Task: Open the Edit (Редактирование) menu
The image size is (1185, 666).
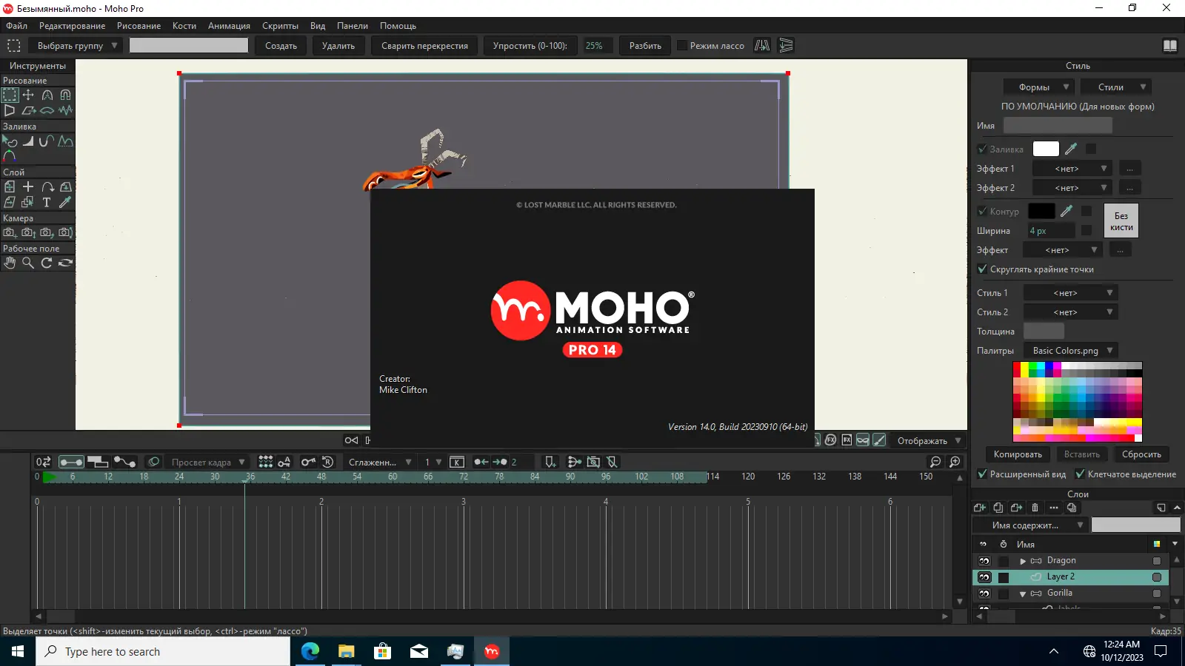Action: 72,26
